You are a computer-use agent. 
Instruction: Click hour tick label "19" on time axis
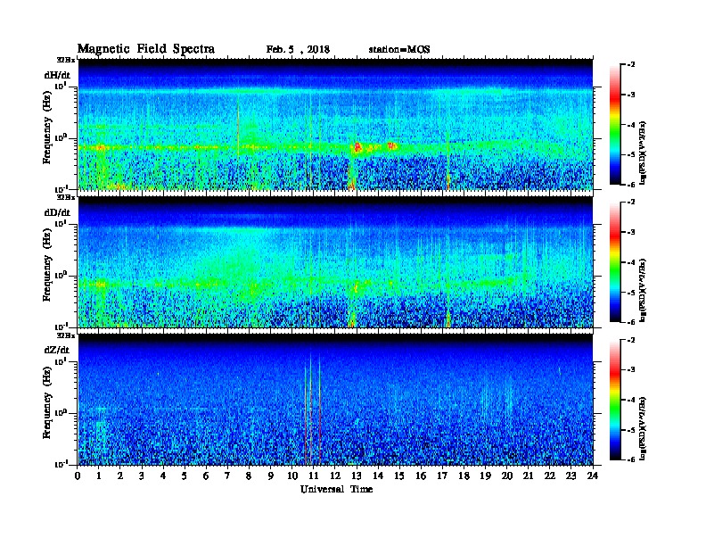(x=485, y=476)
